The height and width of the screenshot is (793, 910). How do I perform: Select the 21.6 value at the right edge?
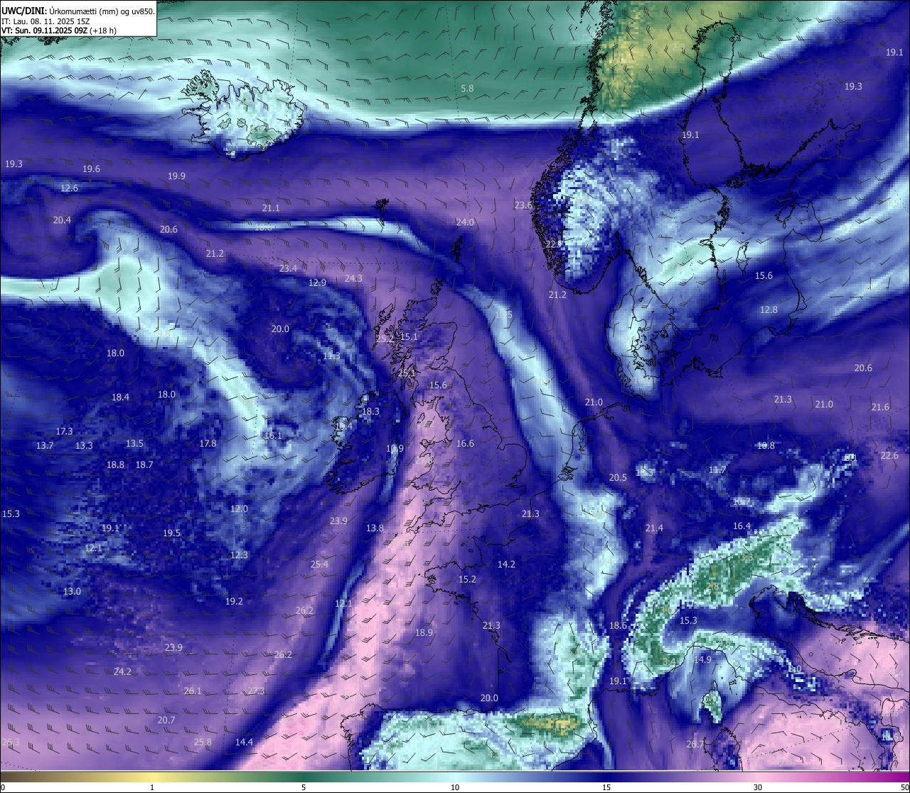coord(880,407)
